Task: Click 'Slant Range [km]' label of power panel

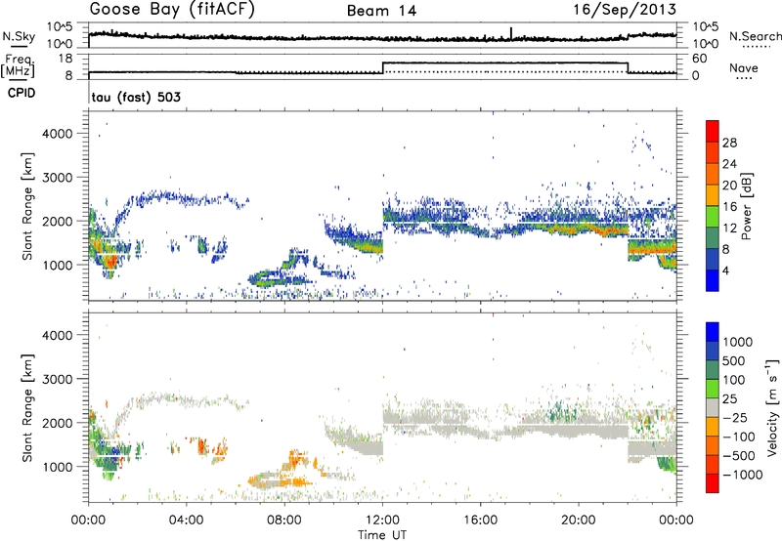Action: point(27,206)
